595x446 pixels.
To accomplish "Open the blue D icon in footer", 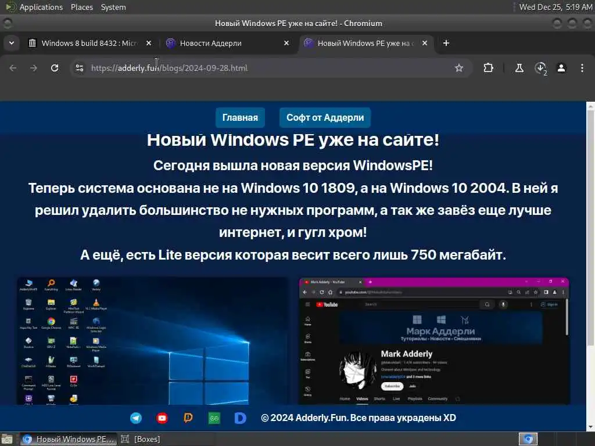I will 240,418.
